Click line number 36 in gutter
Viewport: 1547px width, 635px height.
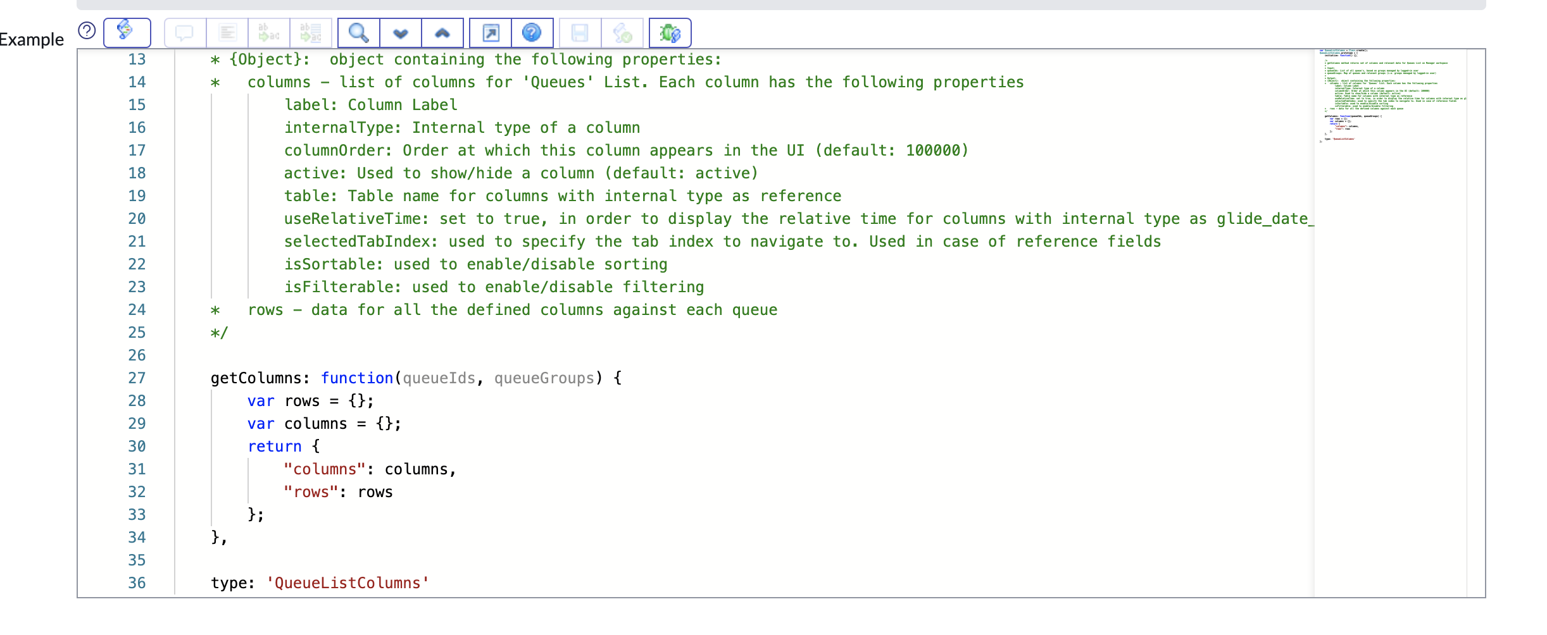pos(137,583)
